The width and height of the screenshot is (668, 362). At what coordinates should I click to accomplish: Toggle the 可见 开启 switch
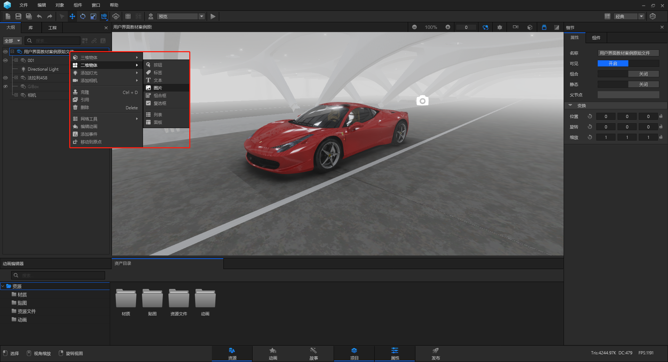coord(628,63)
